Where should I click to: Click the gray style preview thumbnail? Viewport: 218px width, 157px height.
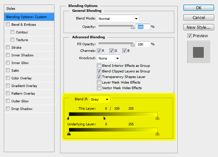[x=198, y=52]
